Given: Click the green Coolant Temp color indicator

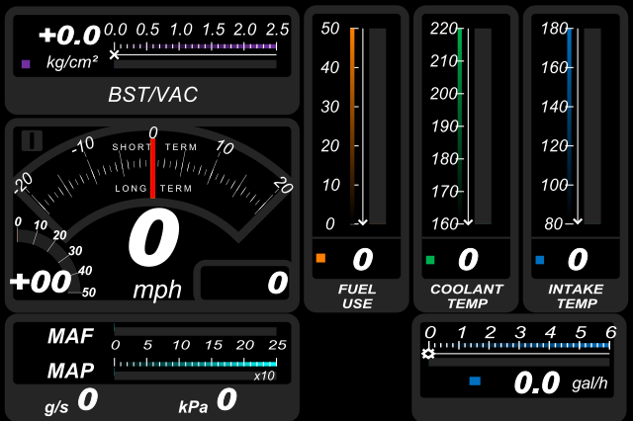Looking at the screenshot, I should point(430,260).
